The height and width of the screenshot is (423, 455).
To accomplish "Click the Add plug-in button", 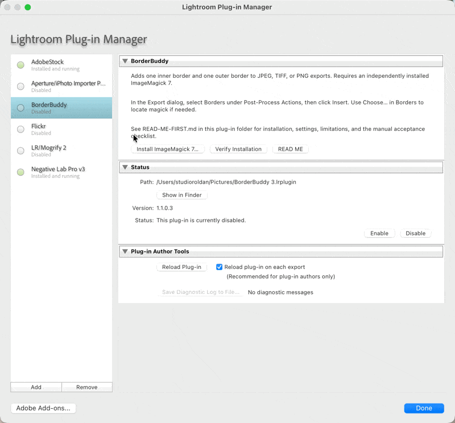I will tap(36, 387).
